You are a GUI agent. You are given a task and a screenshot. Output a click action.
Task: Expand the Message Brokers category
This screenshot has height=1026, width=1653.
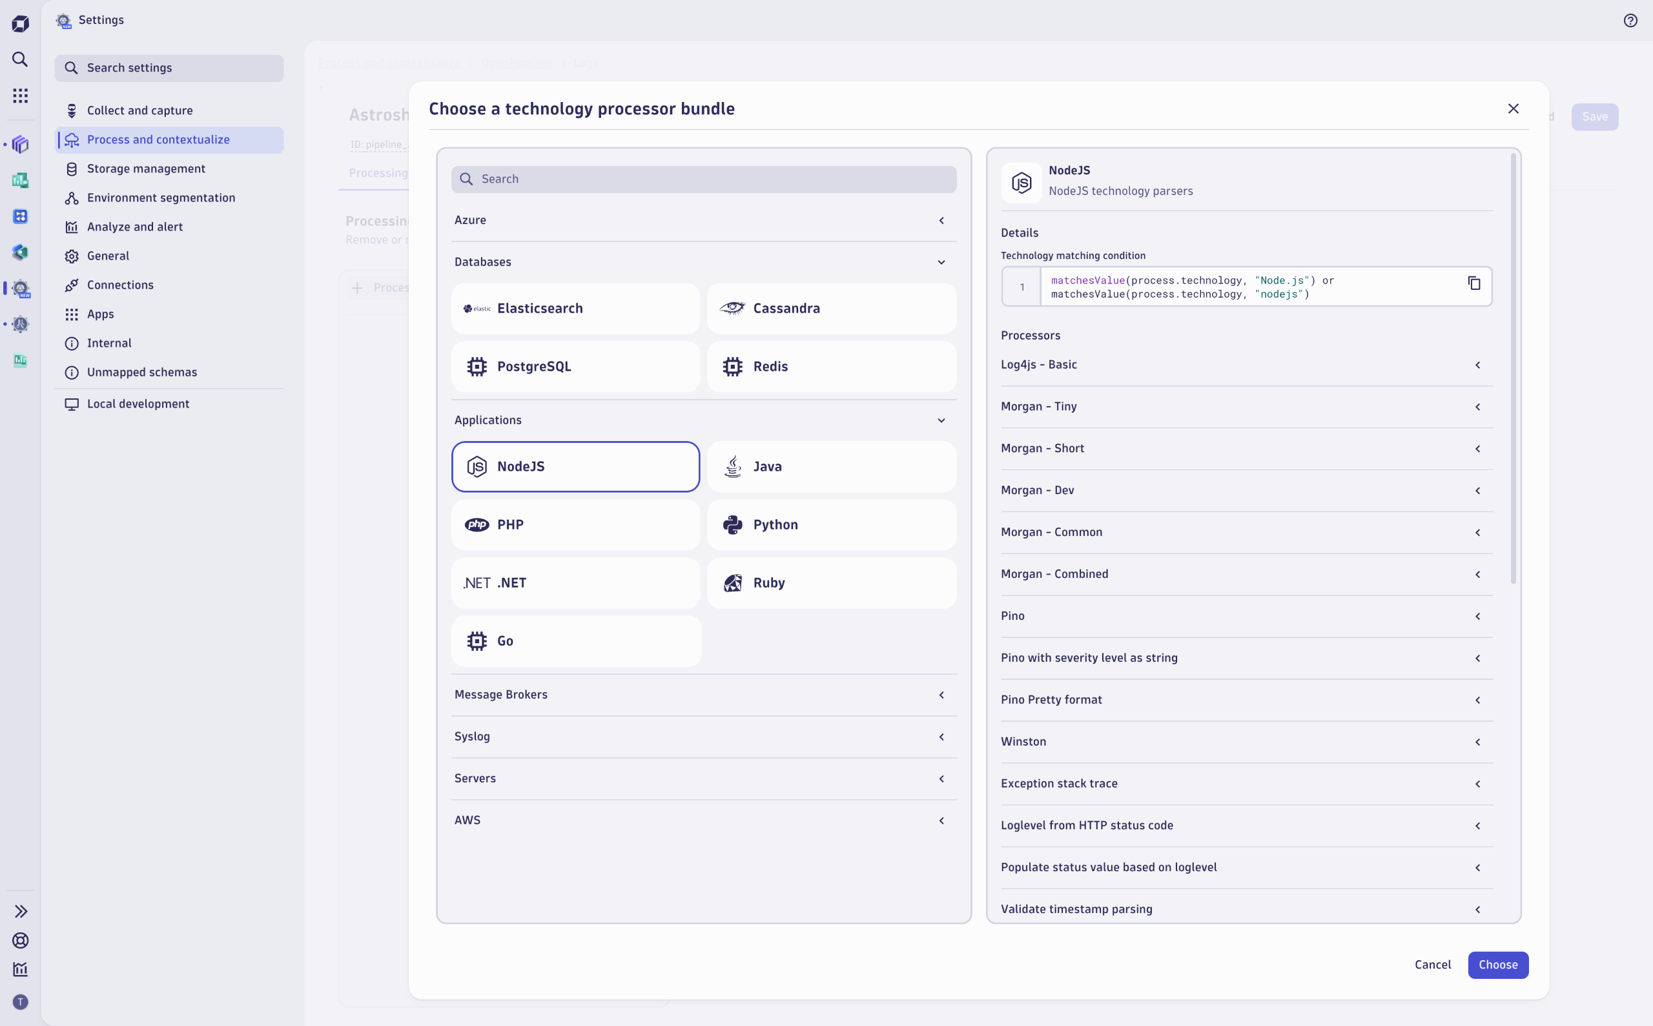point(703,695)
